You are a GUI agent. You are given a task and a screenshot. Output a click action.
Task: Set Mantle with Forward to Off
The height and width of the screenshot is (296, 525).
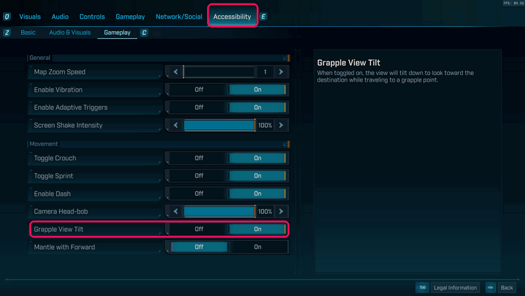pos(199,247)
